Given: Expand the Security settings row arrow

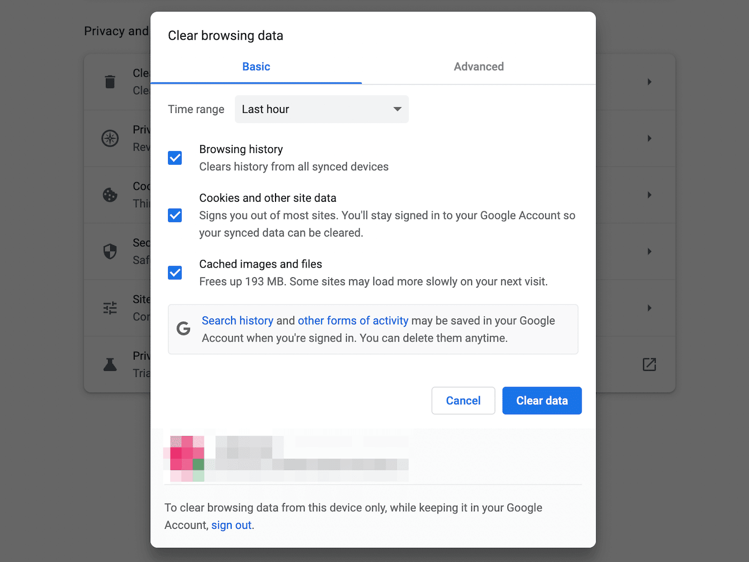Looking at the screenshot, I should (649, 252).
